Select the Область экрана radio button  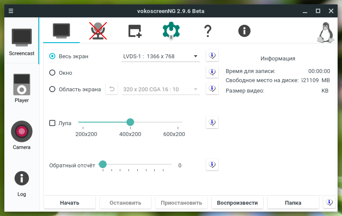pyautogui.click(x=52, y=89)
